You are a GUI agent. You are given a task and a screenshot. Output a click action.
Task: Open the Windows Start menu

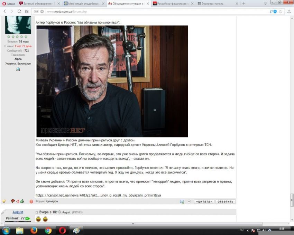point(6,230)
